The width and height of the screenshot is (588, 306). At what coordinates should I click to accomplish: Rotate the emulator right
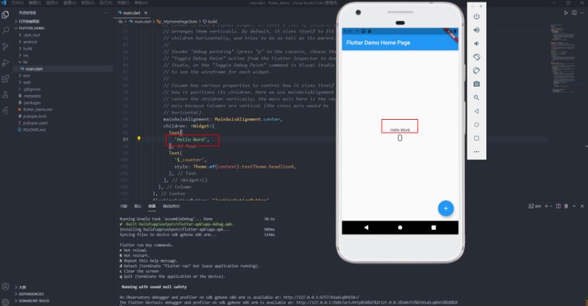click(x=477, y=70)
